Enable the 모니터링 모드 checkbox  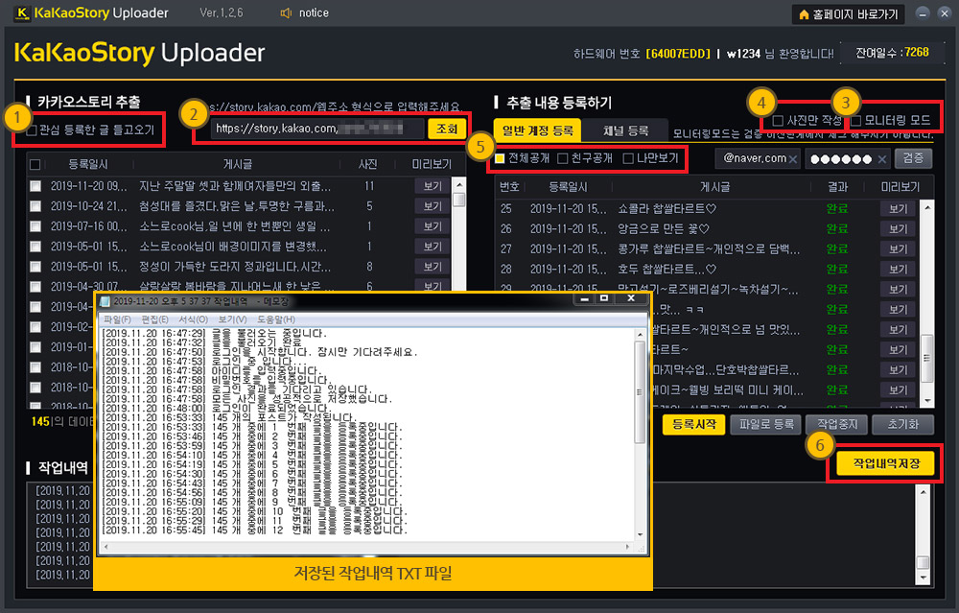pos(856,121)
